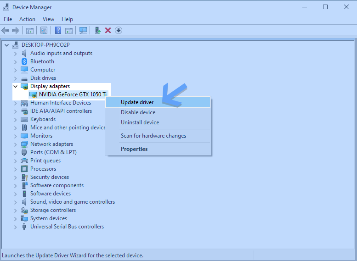Expand the IDE ATA/ATAPI controllers chevron

[15, 111]
